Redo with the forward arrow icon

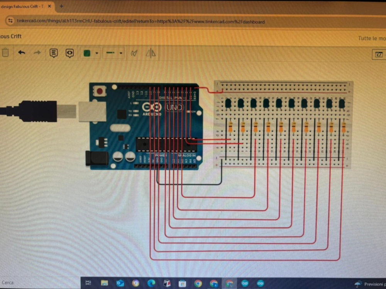click(x=37, y=53)
